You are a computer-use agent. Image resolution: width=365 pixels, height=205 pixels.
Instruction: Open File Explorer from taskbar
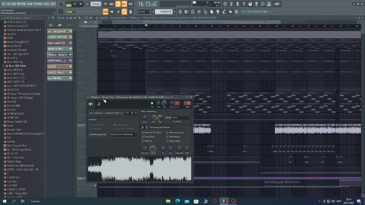point(168,201)
